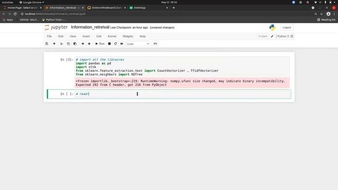338x190 pixels.
Task: Open the Google Chrome app menu
Action: pos(32,2)
